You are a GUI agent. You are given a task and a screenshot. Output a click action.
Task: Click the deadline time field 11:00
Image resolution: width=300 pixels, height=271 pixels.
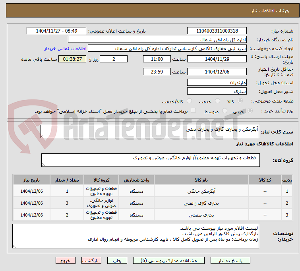pos(157,59)
